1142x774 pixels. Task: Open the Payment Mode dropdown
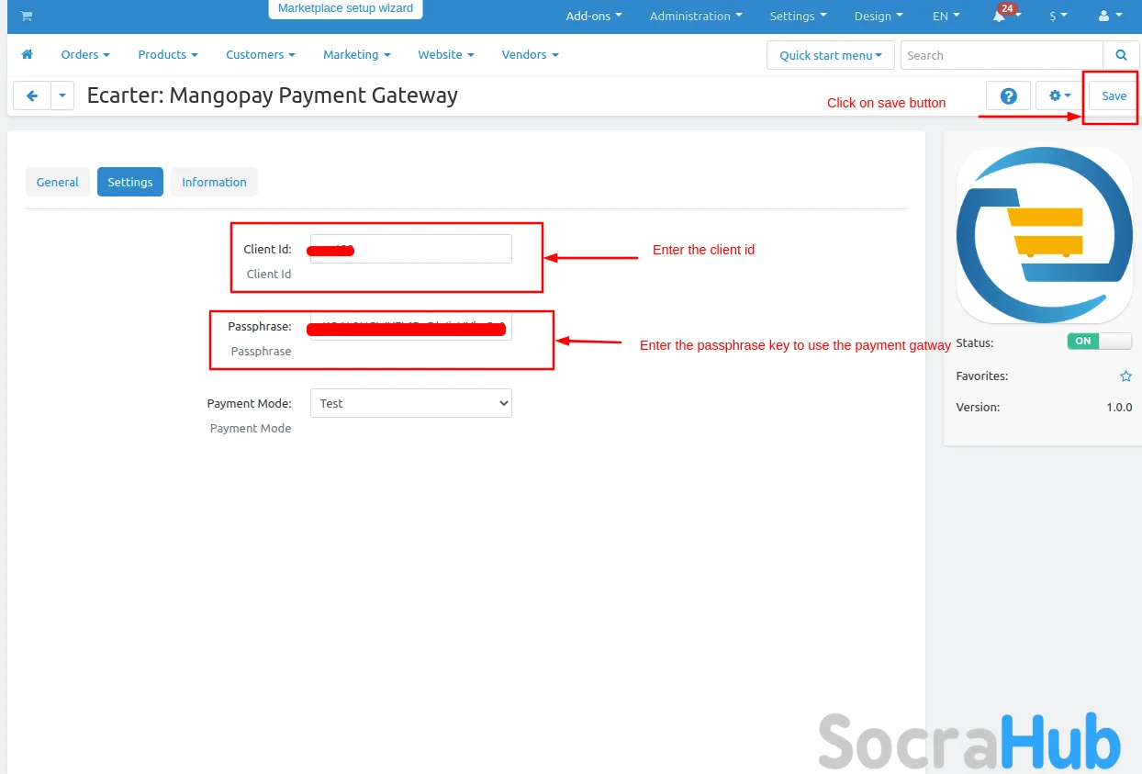pos(410,403)
